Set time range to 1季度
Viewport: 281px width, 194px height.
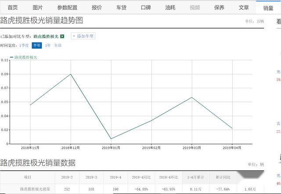pyautogui.click(x=24, y=45)
